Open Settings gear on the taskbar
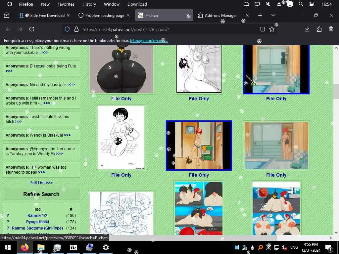 point(106,247)
